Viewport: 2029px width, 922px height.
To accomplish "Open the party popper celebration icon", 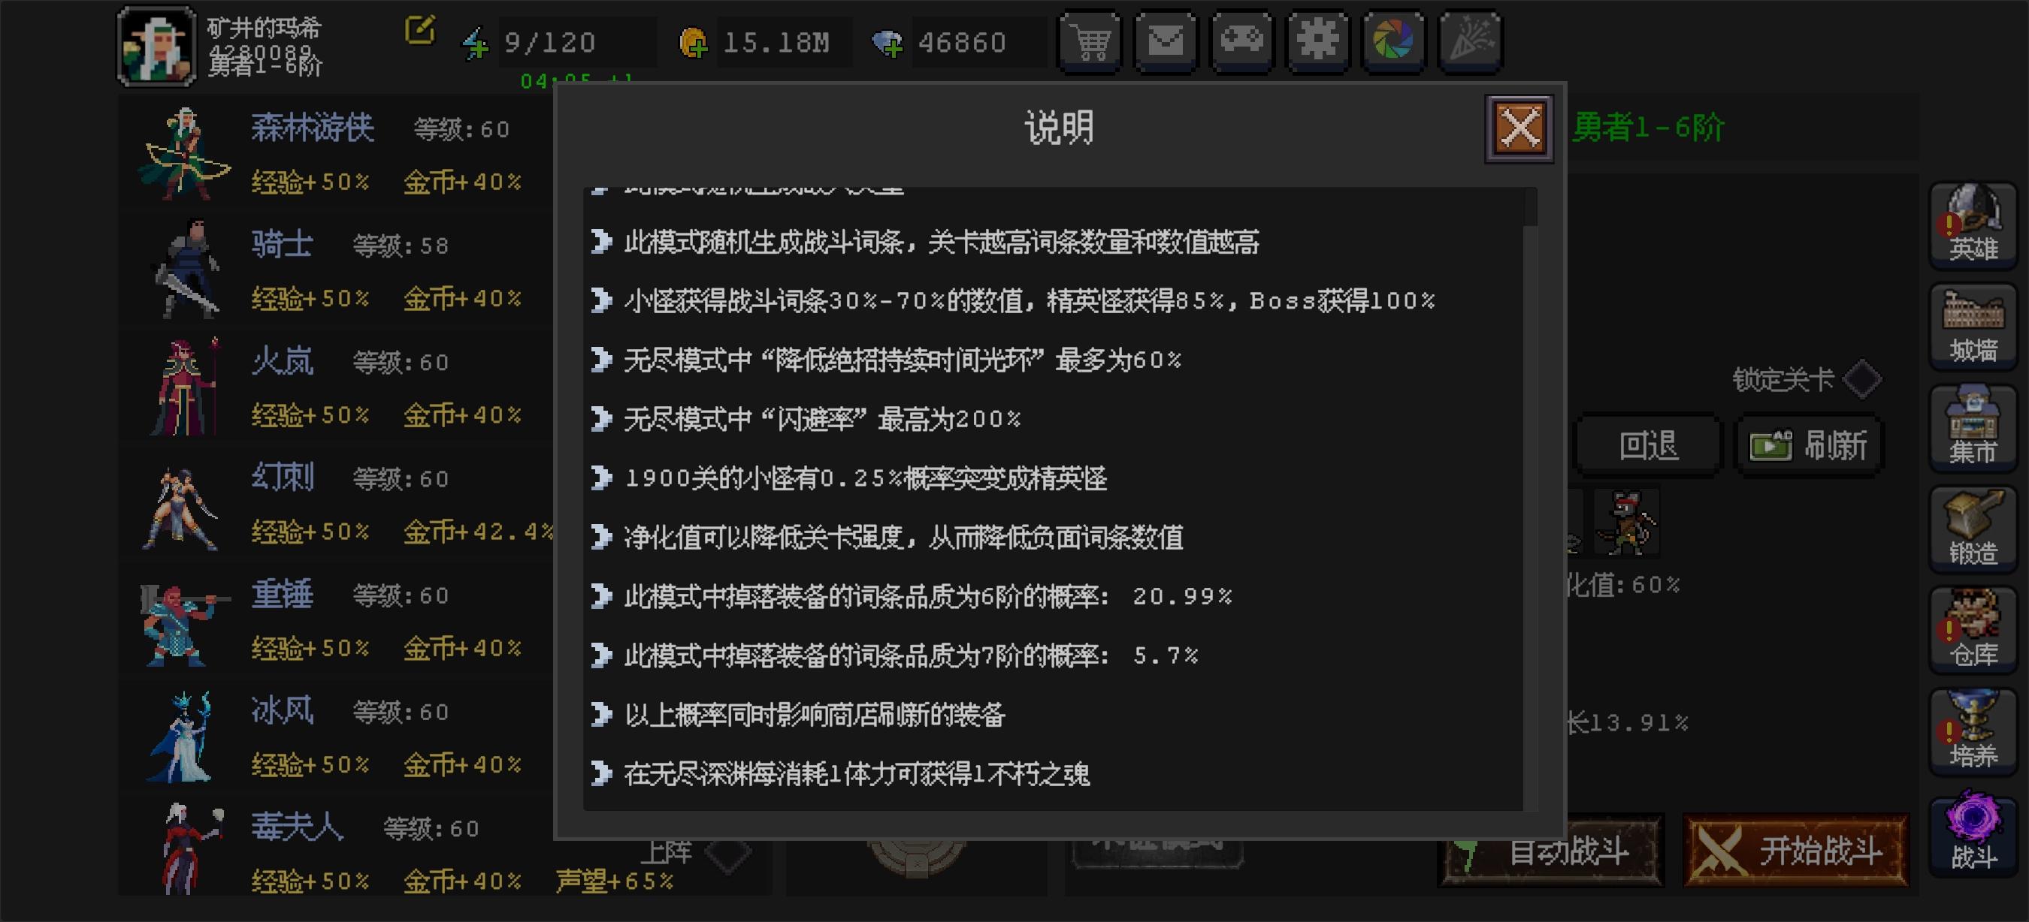I will pos(1470,42).
